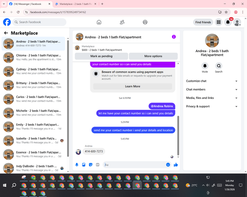Viewport: 247px width, 197px height.
Task: Open the $800 Marketplace listing link
Action: click(102, 50)
